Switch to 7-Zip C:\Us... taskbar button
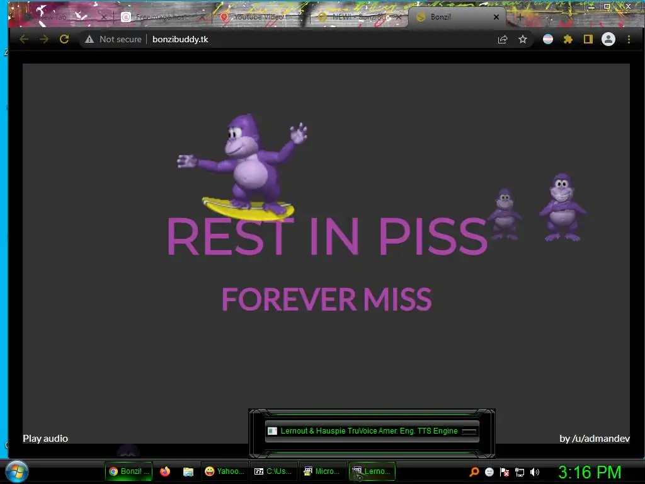The width and height of the screenshot is (645, 484). (273, 471)
